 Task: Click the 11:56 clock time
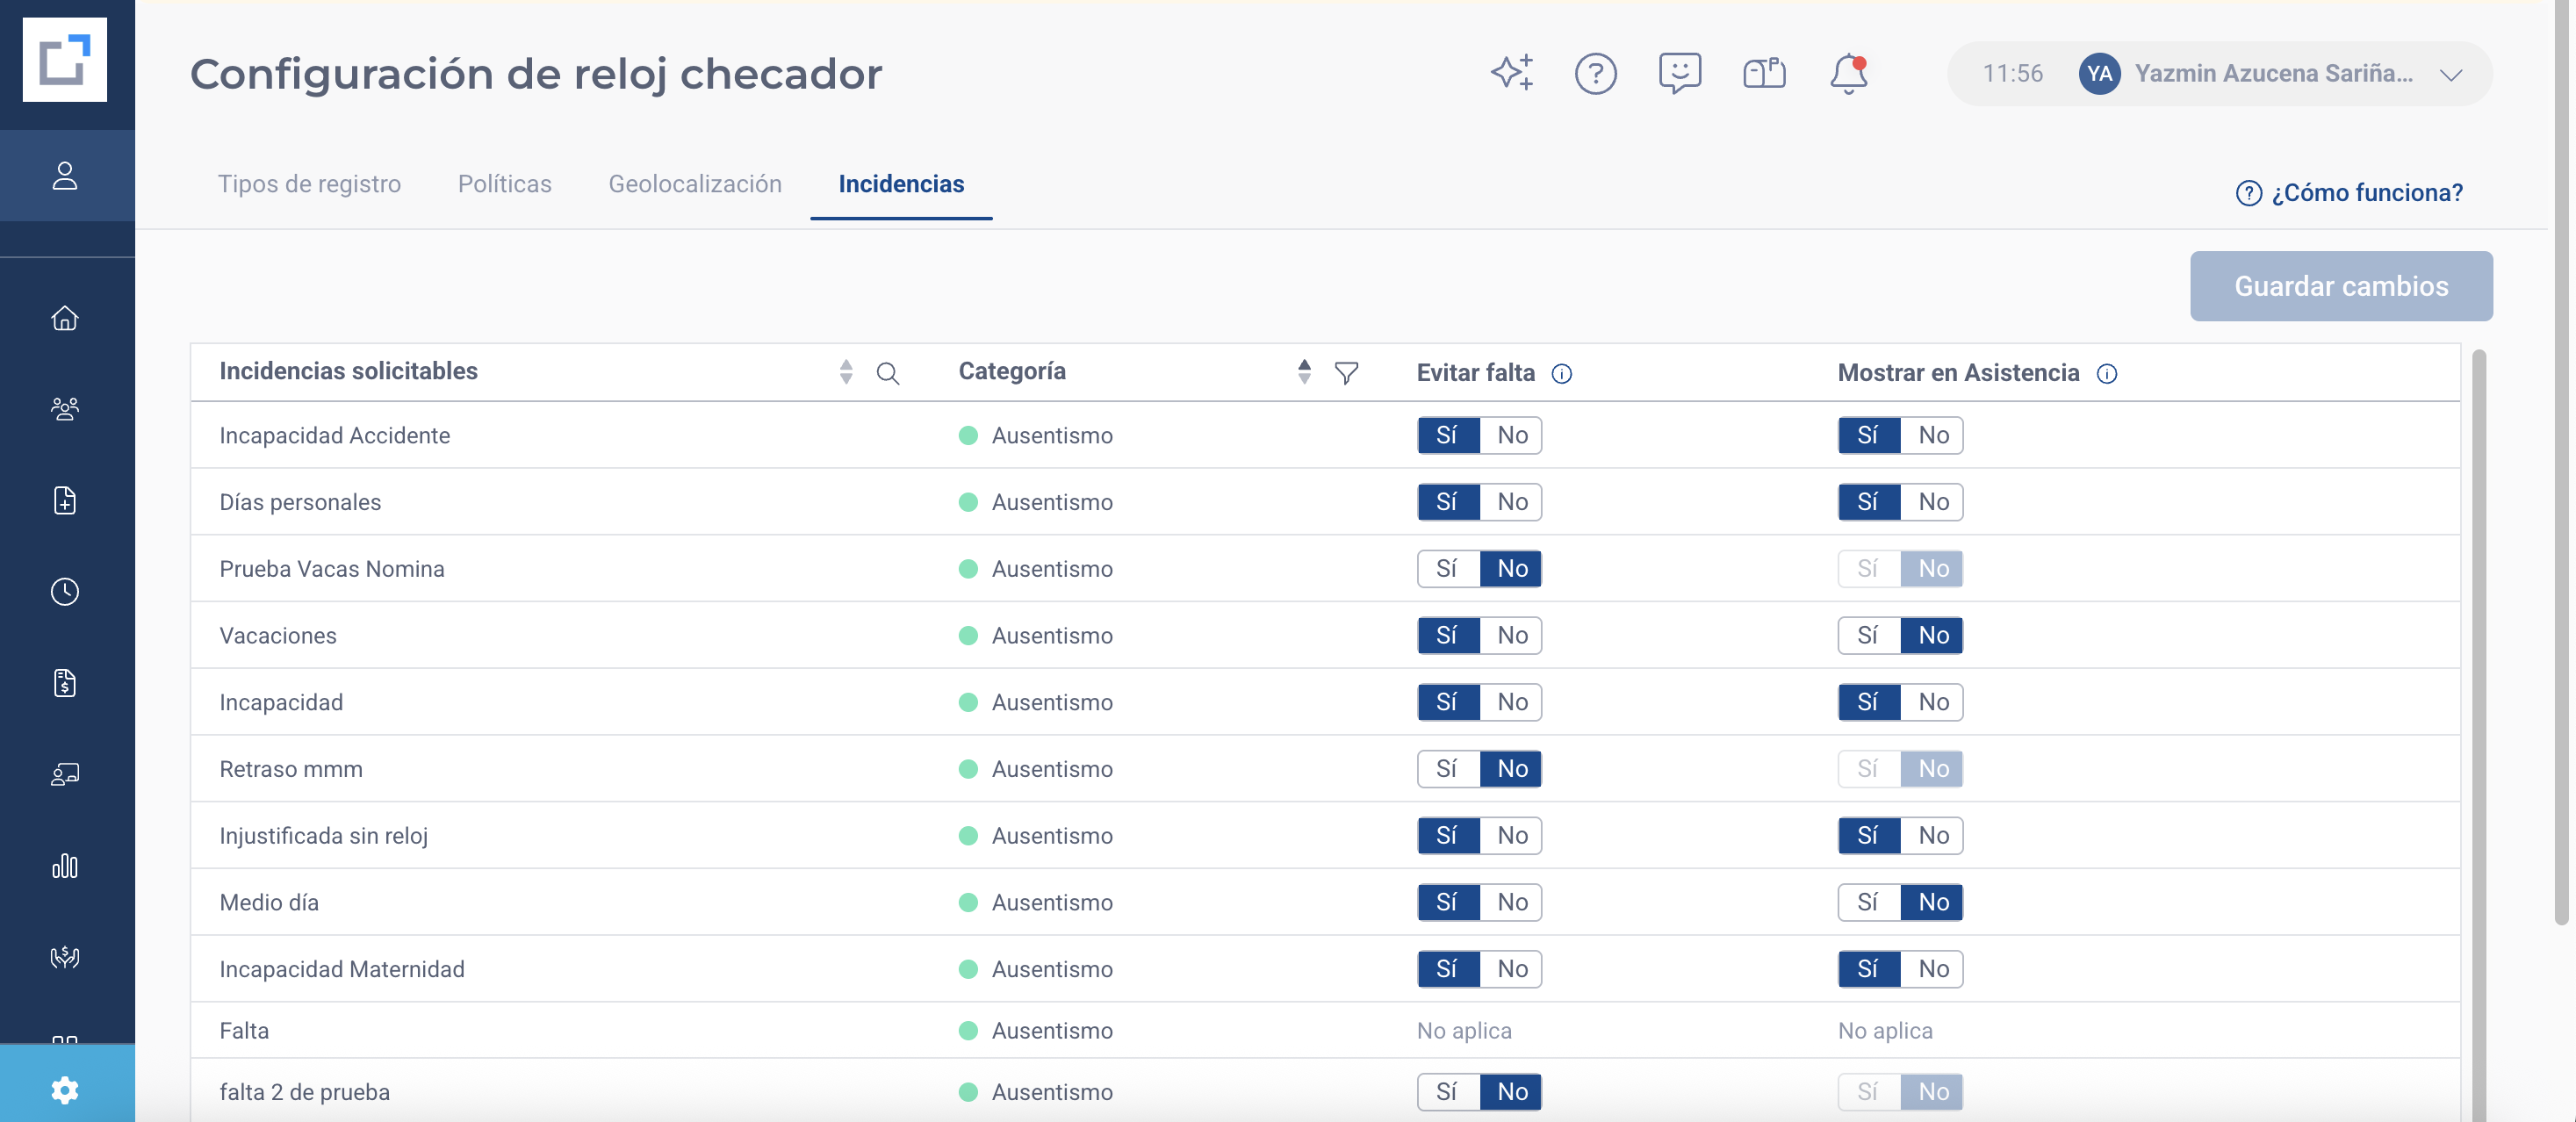(x=2012, y=73)
